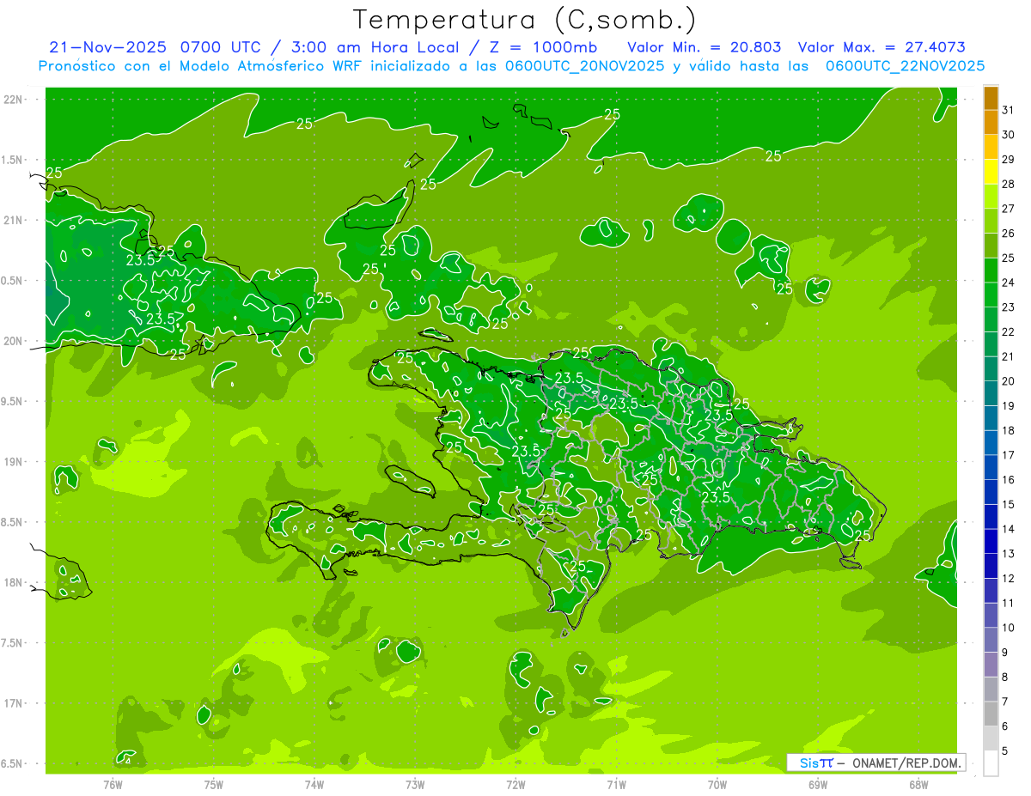Click the '18N' latitude axis label
Image resolution: width=1031 pixels, height=796 pixels.
tap(13, 583)
